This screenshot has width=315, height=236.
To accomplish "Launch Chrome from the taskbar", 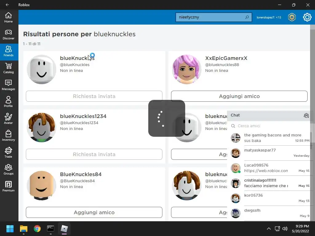I will pyautogui.click(x=37, y=229).
